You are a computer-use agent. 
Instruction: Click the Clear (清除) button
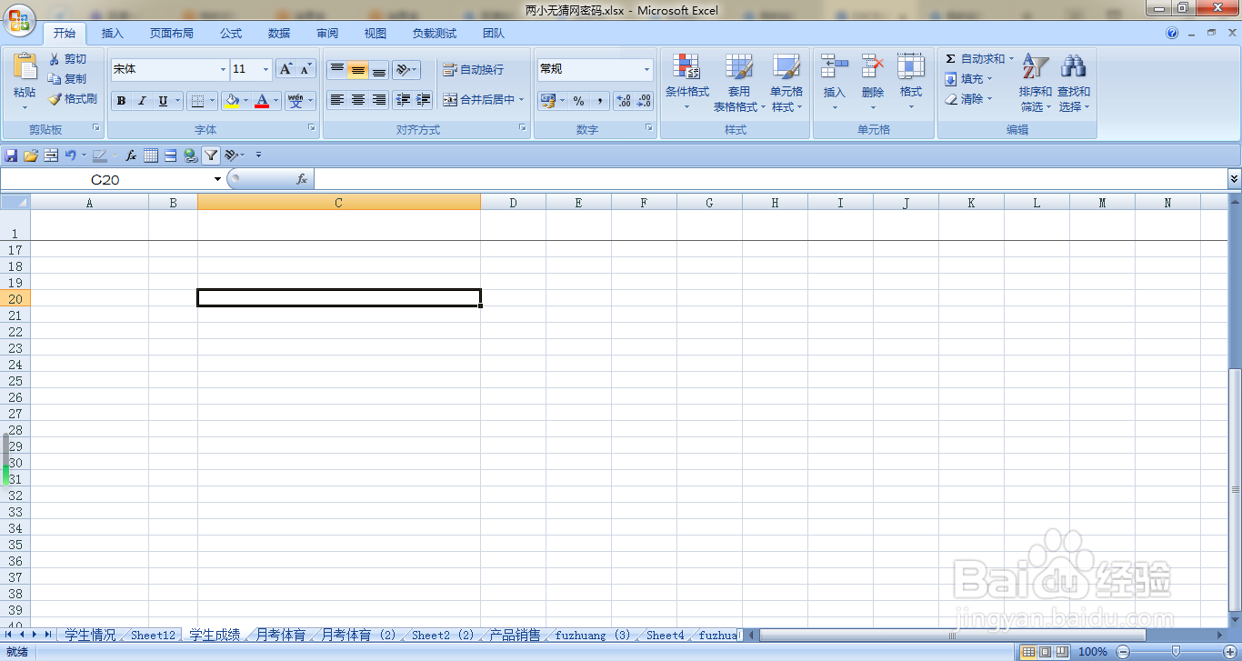click(x=968, y=99)
